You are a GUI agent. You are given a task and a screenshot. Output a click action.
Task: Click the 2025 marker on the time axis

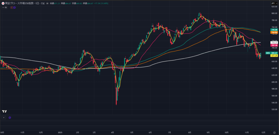(60, 133)
